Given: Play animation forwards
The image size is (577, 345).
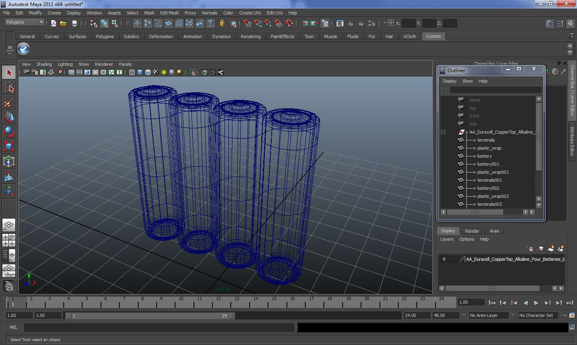Looking at the screenshot, I should point(536,303).
